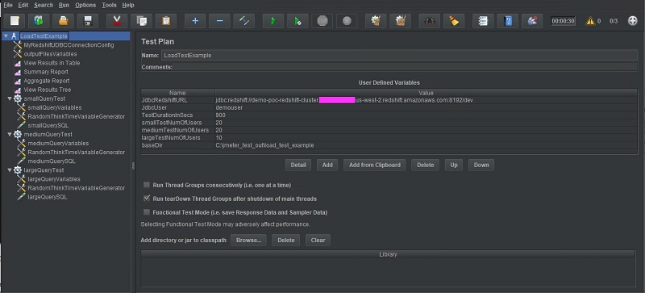
Task: Select View Results Tree listener
Action: [48, 90]
